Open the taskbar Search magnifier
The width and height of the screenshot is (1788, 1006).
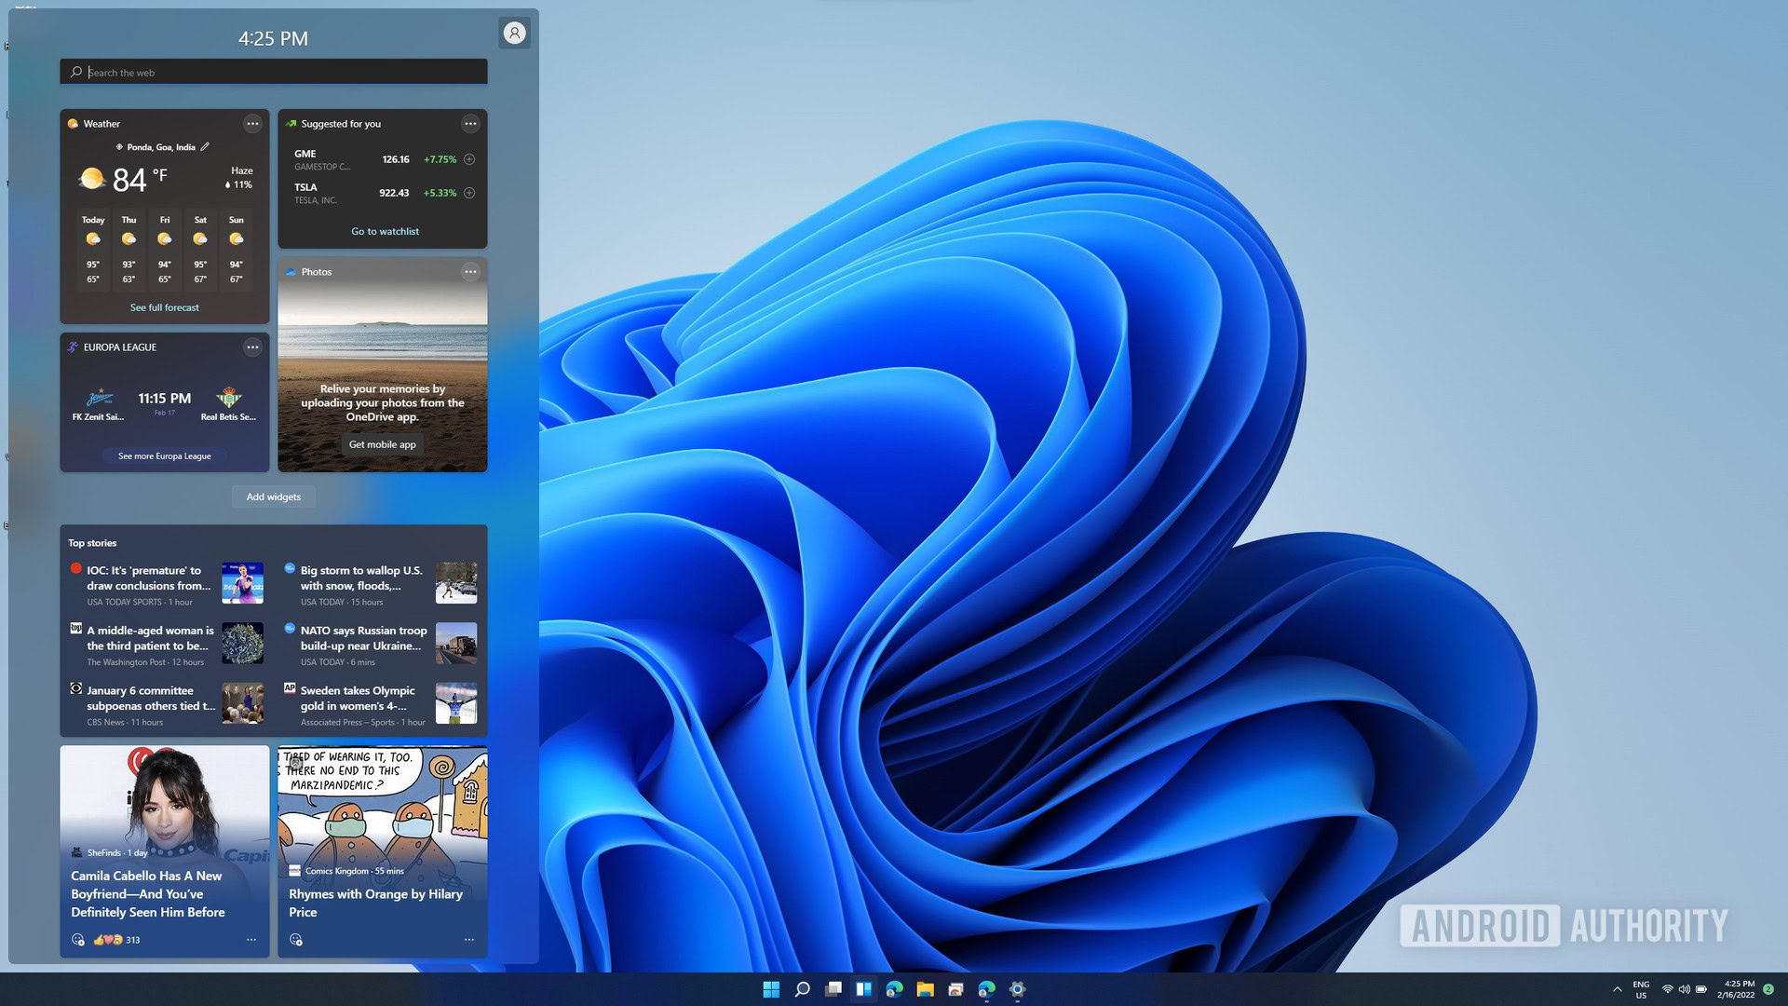click(802, 989)
